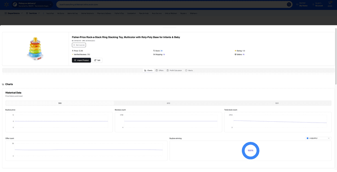Click the Reviews count chart

pyautogui.click(x=168, y=122)
